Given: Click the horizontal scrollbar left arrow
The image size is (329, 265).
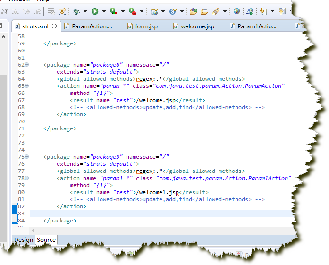Looking at the screenshot, I should pyautogui.click(x=33, y=231).
